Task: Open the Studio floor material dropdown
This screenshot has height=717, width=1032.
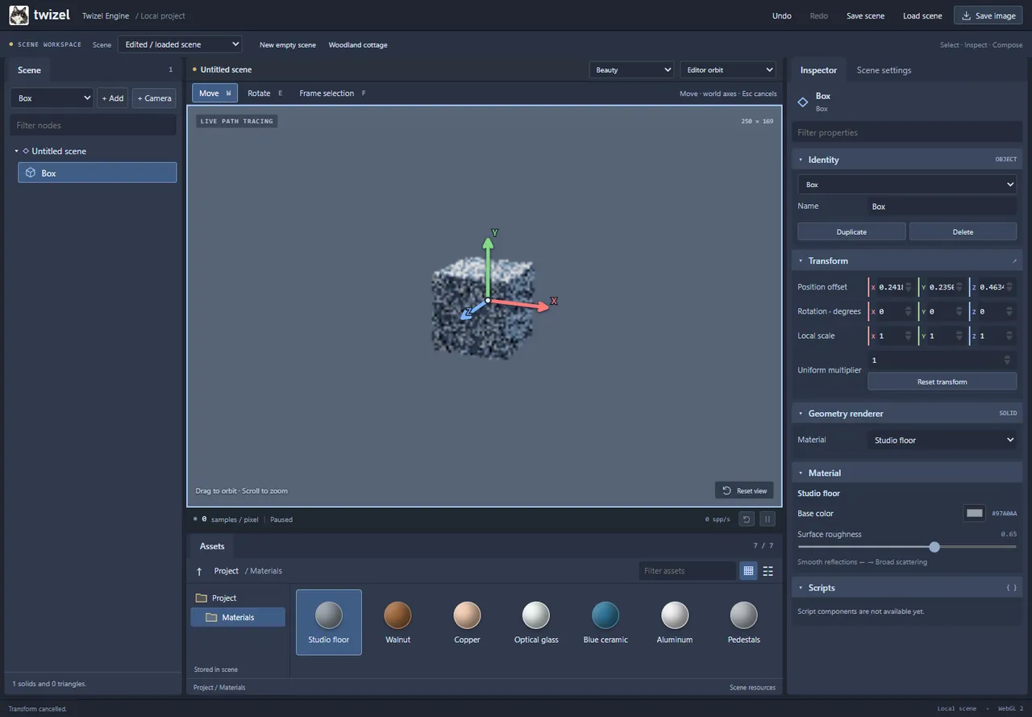Action: (943, 440)
